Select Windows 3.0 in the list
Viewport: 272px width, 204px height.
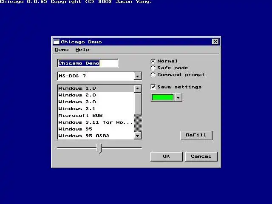coord(96,102)
